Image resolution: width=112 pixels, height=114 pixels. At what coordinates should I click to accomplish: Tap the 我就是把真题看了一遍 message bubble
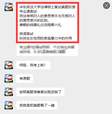pyautogui.click(x=37, y=105)
